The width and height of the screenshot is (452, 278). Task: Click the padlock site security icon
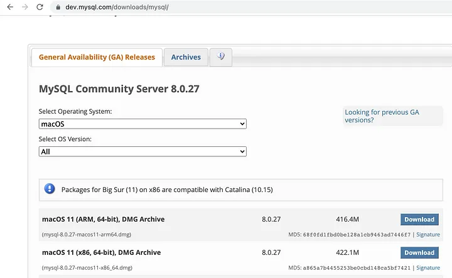tap(58, 7)
